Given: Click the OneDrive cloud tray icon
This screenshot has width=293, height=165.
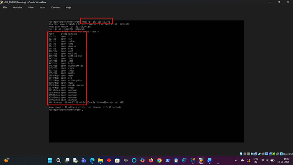Looking at the screenshot, I should 242,160.
